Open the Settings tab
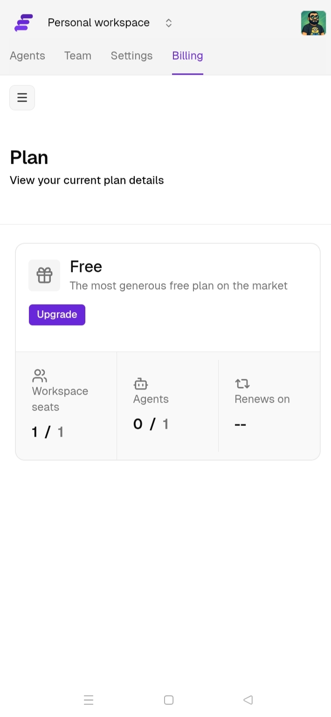This screenshot has height=717, width=331. tap(131, 56)
